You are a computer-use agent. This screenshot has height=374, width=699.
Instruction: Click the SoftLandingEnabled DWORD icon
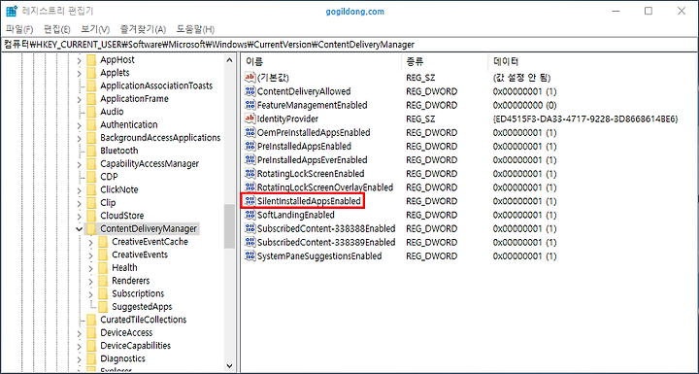click(250, 215)
